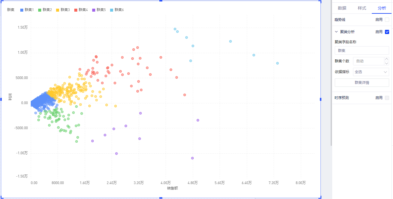Screen dimensions: 393x199
Task: Collapse the 聚类分析 section chevron
Action: click(x=336, y=32)
